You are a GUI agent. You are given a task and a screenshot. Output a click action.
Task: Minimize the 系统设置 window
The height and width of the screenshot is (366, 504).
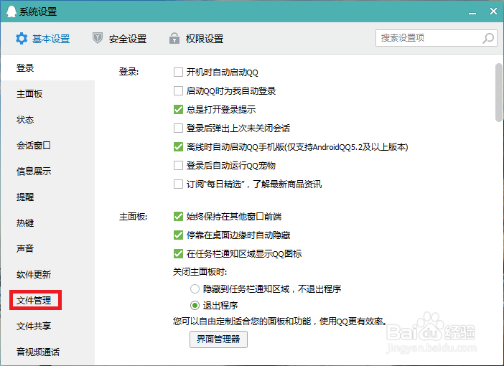pos(472,12)
